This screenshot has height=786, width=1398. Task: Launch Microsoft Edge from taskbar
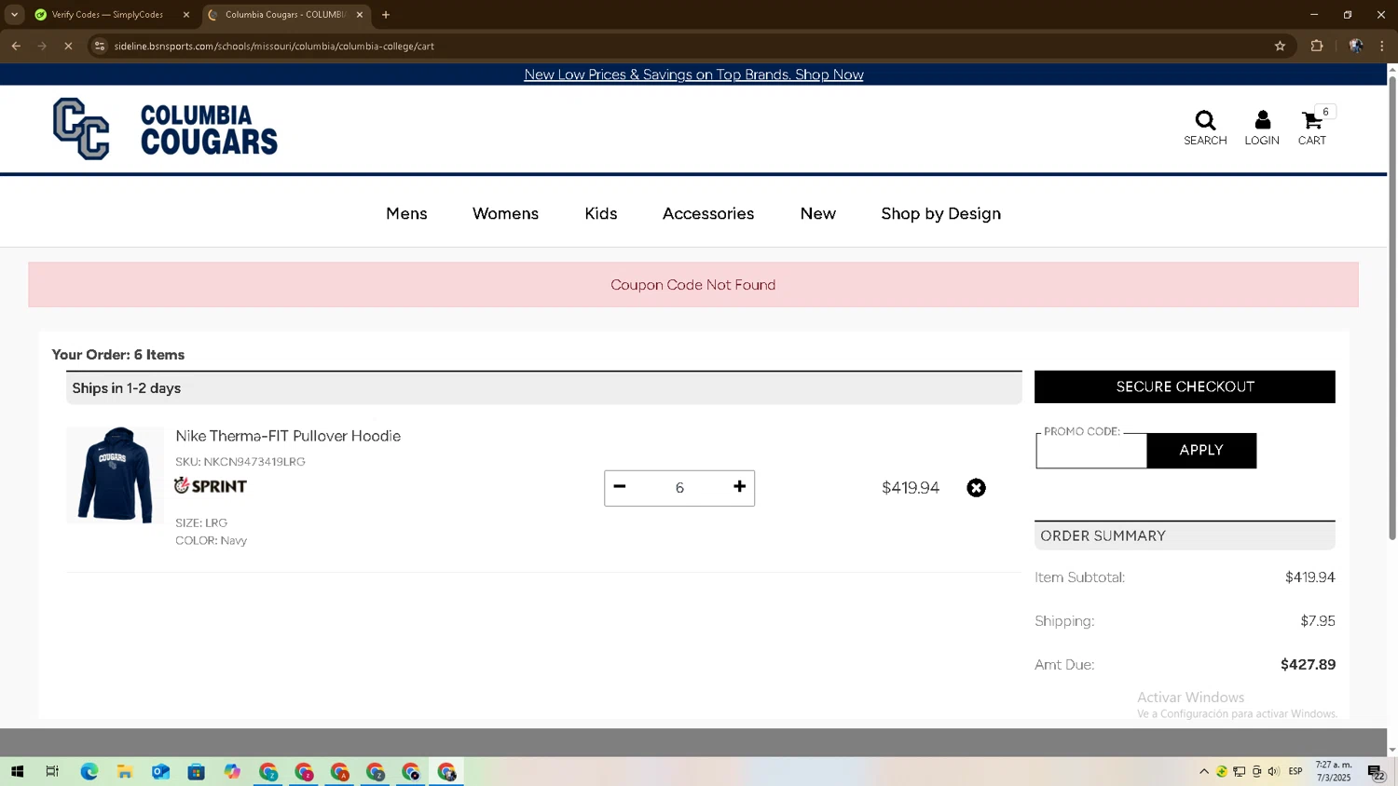tap(89, 772)
